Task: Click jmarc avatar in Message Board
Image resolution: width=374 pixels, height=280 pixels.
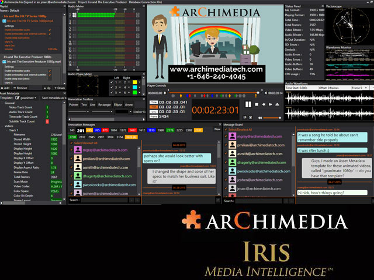Action: (233, 188)
